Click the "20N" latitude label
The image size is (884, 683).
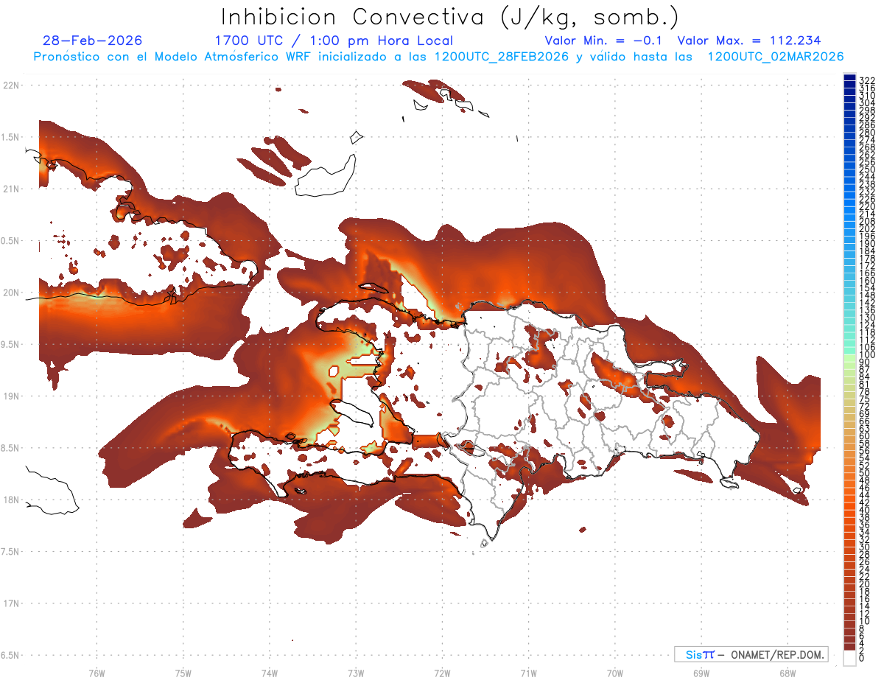point(10,293)
